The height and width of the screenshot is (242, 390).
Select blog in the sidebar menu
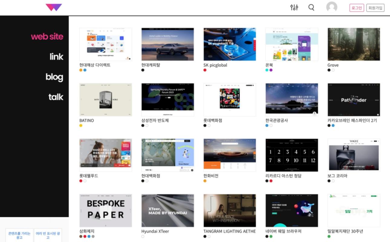tap(54, 77)
